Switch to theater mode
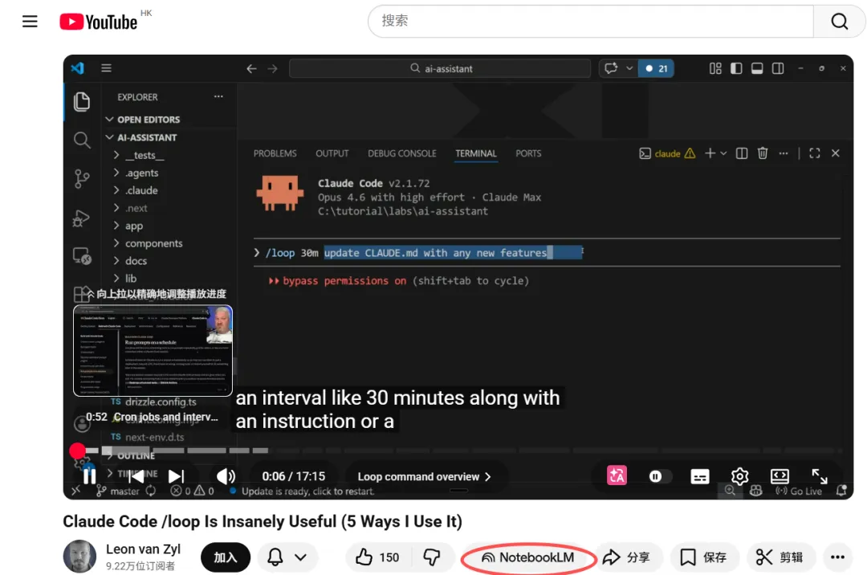Image resolution: width=867 pixels, height=575 pixels. pos(779,476)
